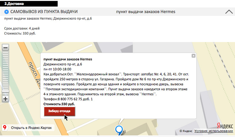
Task: Close the Hermes pickup point popup
Action: pos(194,56)
